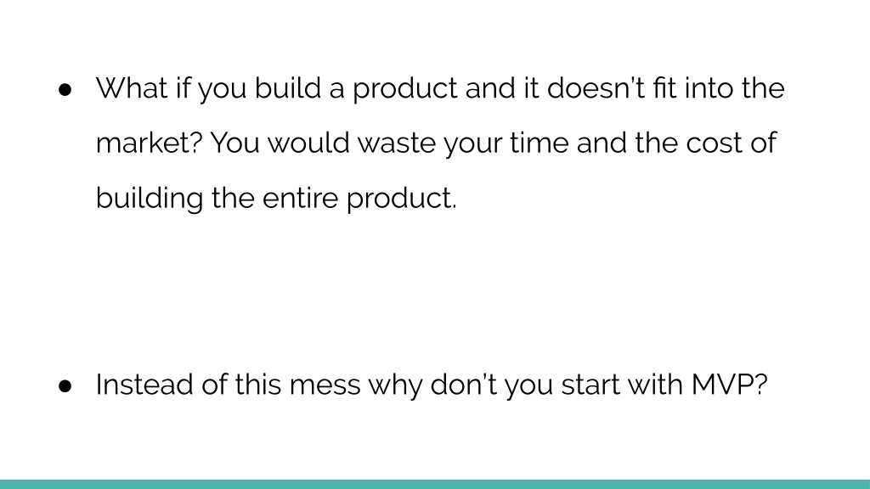
Task: Click the second bullet point marker
Action: coord(65,386)
